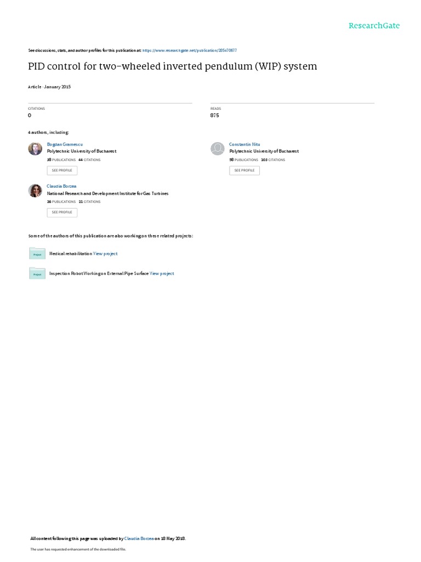The width and height of the screenshot is (421, 562).
Task: Click the ResearchGate logo
Action: click(x=374, y=25)
